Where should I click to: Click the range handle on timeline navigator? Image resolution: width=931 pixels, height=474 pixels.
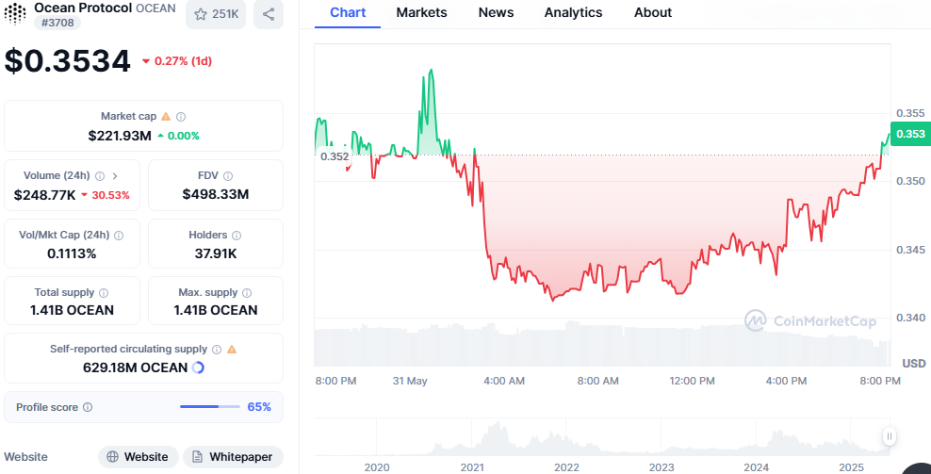coord(889,436)
